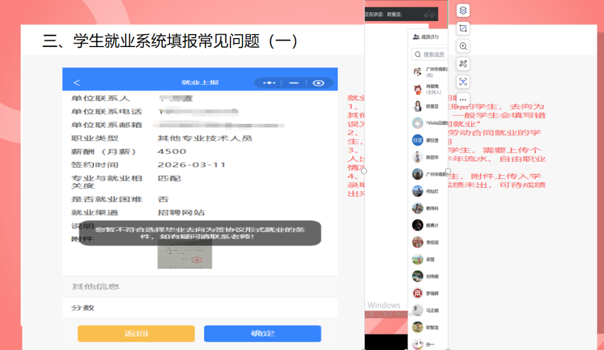Screen dimensions: 604x350
Task: Click the signing date 2026-03-11
Action: [x=191, y=165]
